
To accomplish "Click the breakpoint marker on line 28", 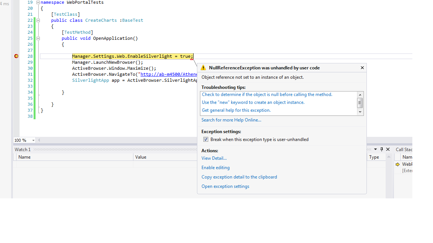I will pos(16,56).
